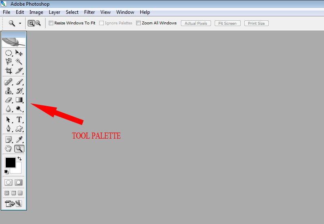The image size is (324, 224).
Task: Select the Move tool
Action: [19, 53]
